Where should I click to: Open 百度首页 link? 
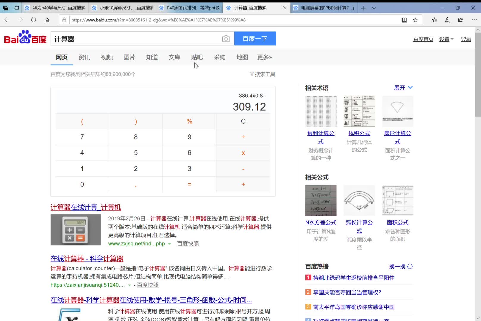click(x=423, y=39)
